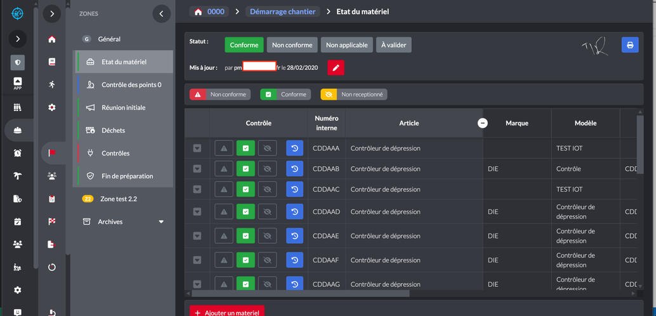Flag row CDDAAD as non conforme warning
The image size is (656, 316).
pyautogui.click(x=224, y=211)
